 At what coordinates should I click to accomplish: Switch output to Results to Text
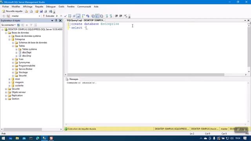pyautogui.click(x=93, y=16)
